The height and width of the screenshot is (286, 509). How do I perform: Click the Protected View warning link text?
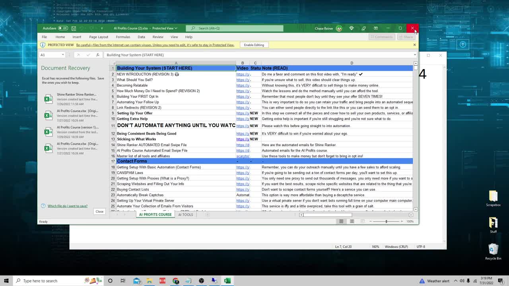coord(155,45)
